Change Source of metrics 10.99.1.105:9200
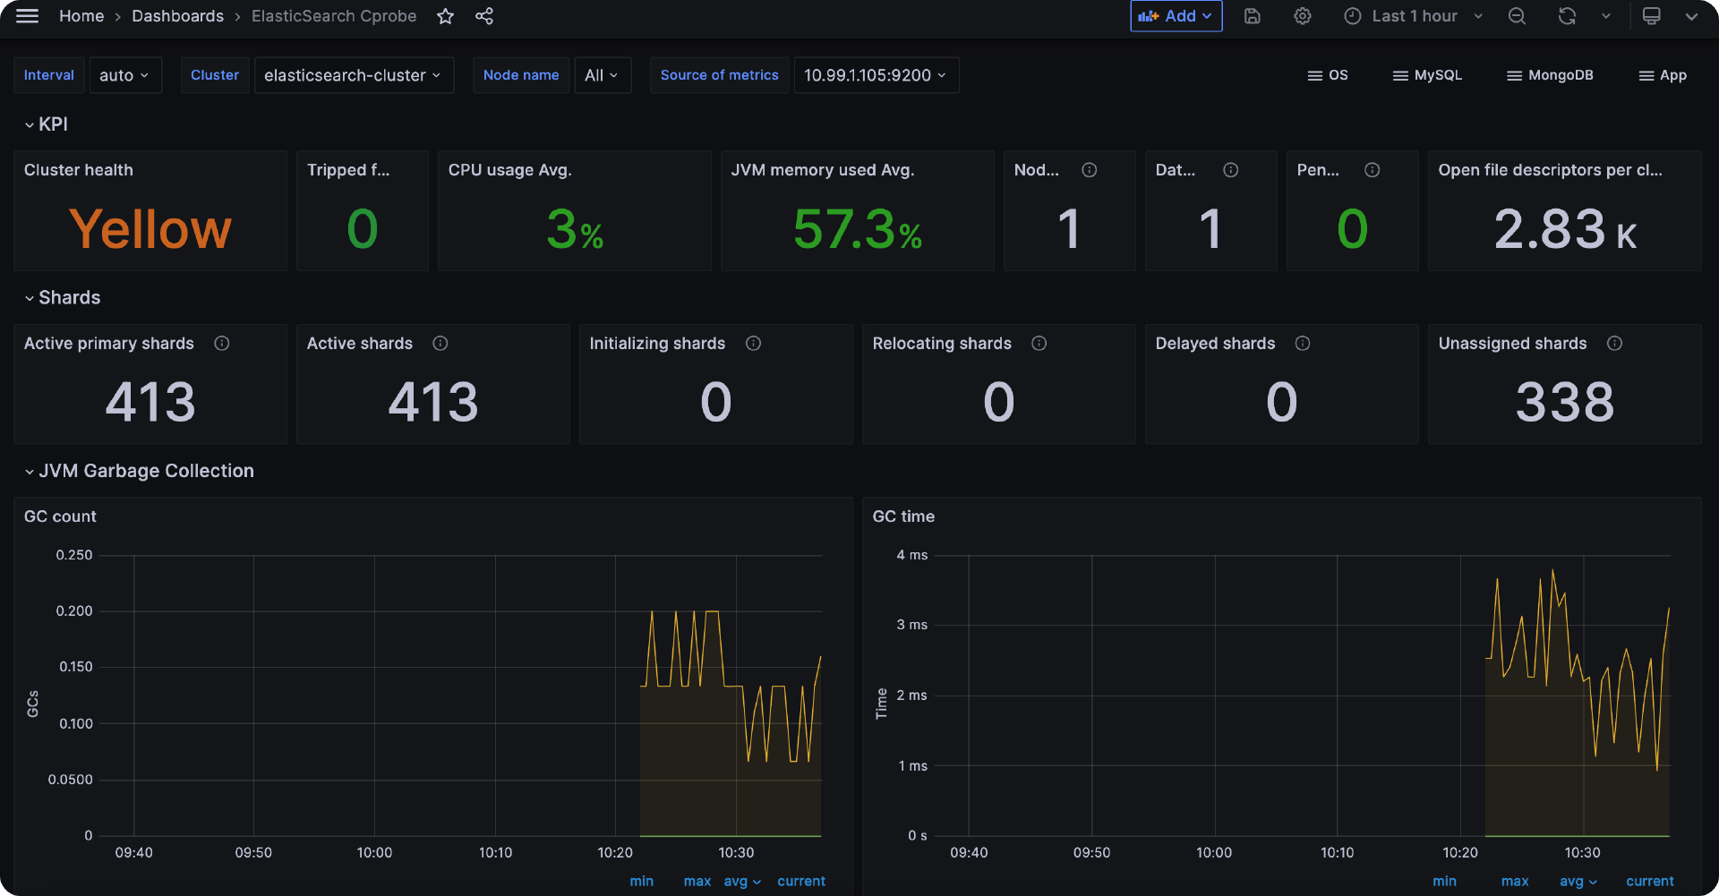Screen dimensions: 1719x896 (x=877, y=75)
